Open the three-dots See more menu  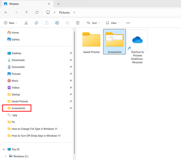pos(128,23)
